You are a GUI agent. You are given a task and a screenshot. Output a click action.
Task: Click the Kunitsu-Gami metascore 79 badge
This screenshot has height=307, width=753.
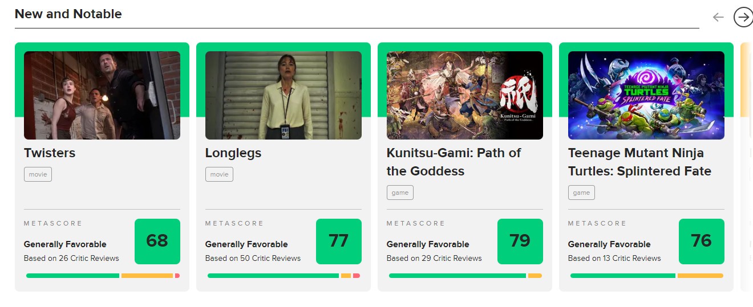(520, 241)
